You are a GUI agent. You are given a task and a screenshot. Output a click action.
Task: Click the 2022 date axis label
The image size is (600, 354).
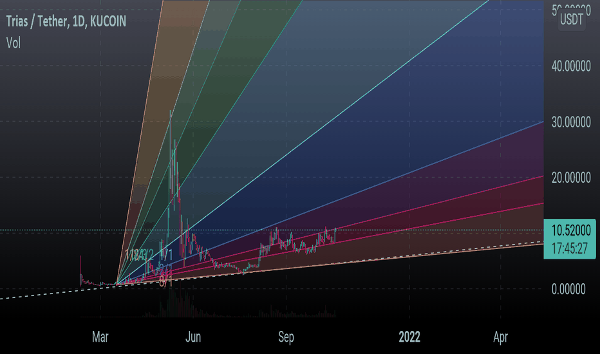tap(409, 337)
